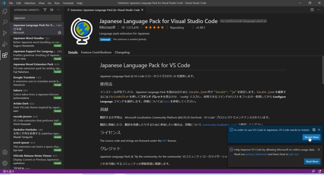Switch to the Changelog tab
324x175 pixels.
122,52
